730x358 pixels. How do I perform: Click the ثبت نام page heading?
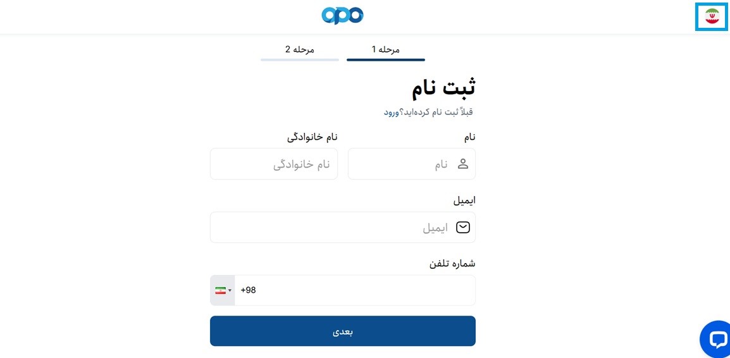tap(443, 88)
